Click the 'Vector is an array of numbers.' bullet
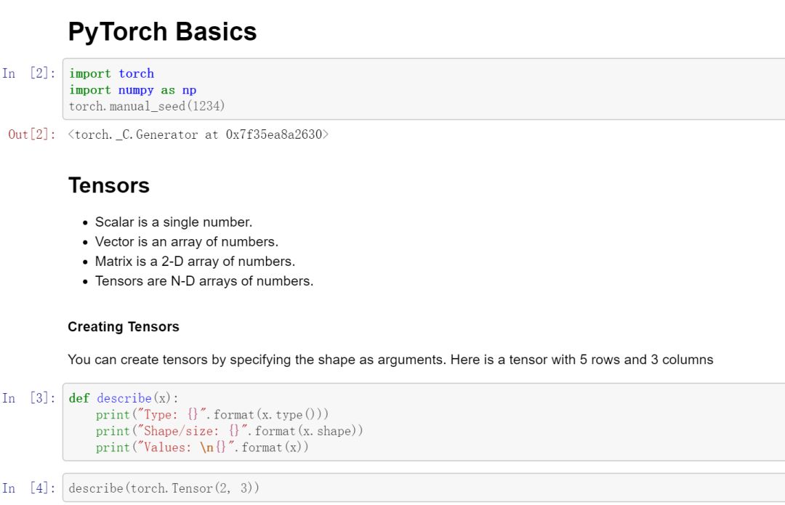The image size is (785, 505). click(187, 242)
